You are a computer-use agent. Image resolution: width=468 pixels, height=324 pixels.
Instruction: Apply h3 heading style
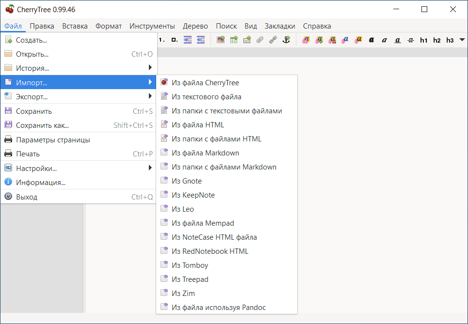tap(450, 40)
